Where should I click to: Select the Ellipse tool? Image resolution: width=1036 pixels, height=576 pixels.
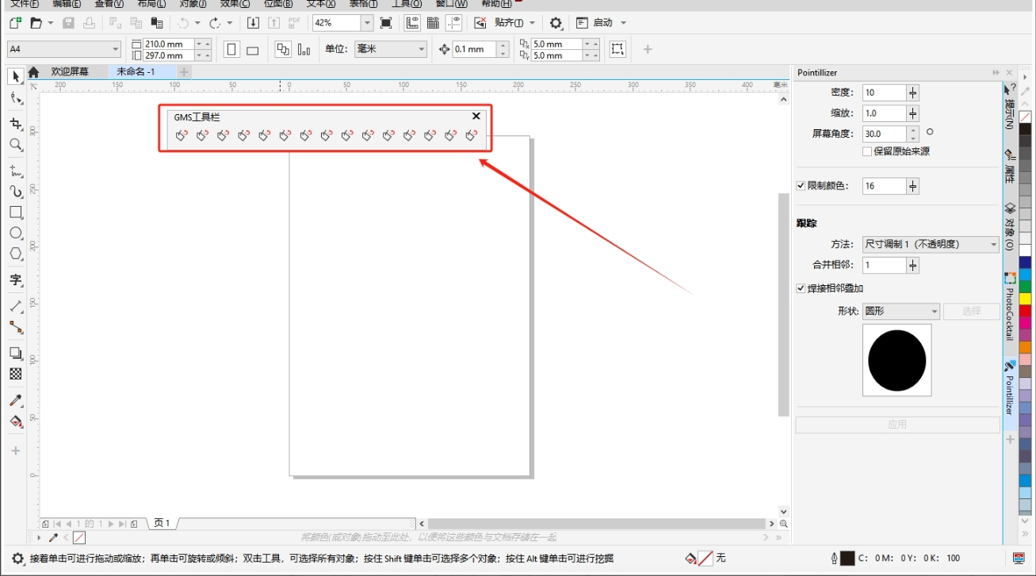16,233
